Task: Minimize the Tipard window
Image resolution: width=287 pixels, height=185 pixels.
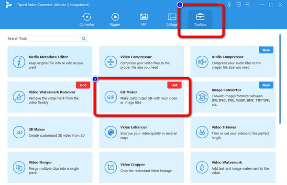Action: [x=262, y=5]
